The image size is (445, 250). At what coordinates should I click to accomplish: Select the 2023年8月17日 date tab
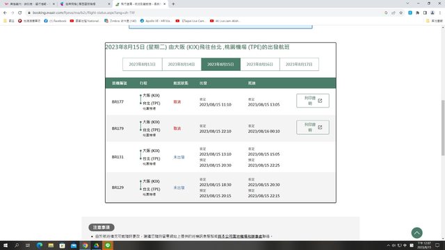pos(299,65)
